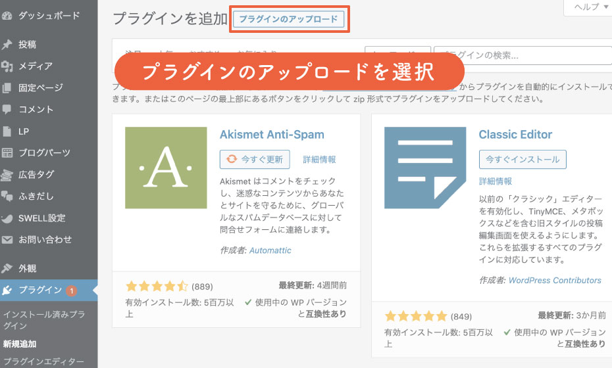Open the Automattic author link
This screenshot has width=612, height=368.
tap(270, 250)
